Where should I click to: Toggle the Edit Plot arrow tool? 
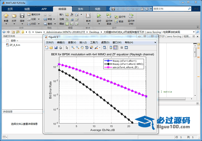(x=67, y=48)
